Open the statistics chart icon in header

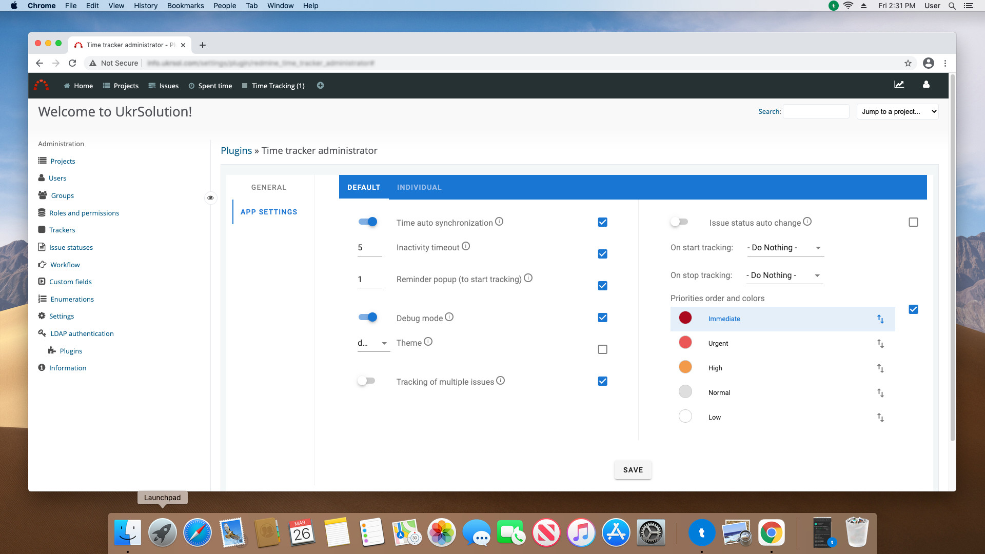point(899,85)
